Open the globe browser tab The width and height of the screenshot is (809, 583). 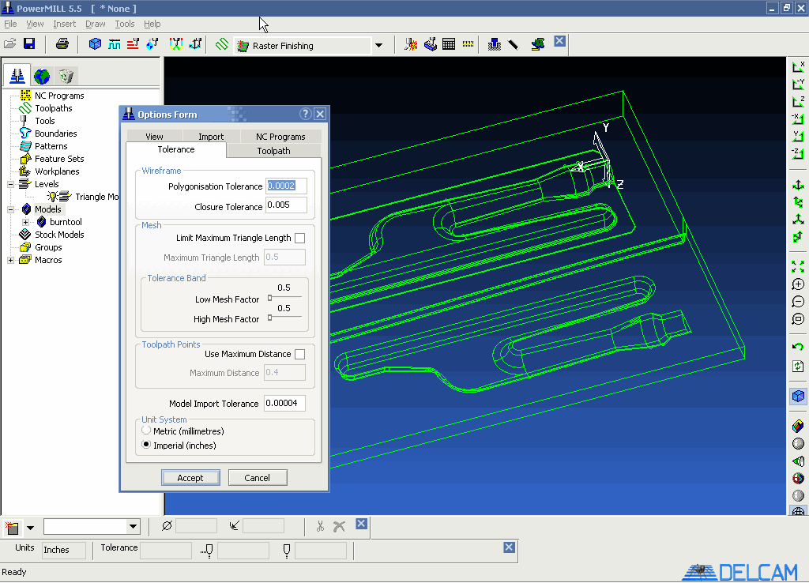tap(42, 77)
